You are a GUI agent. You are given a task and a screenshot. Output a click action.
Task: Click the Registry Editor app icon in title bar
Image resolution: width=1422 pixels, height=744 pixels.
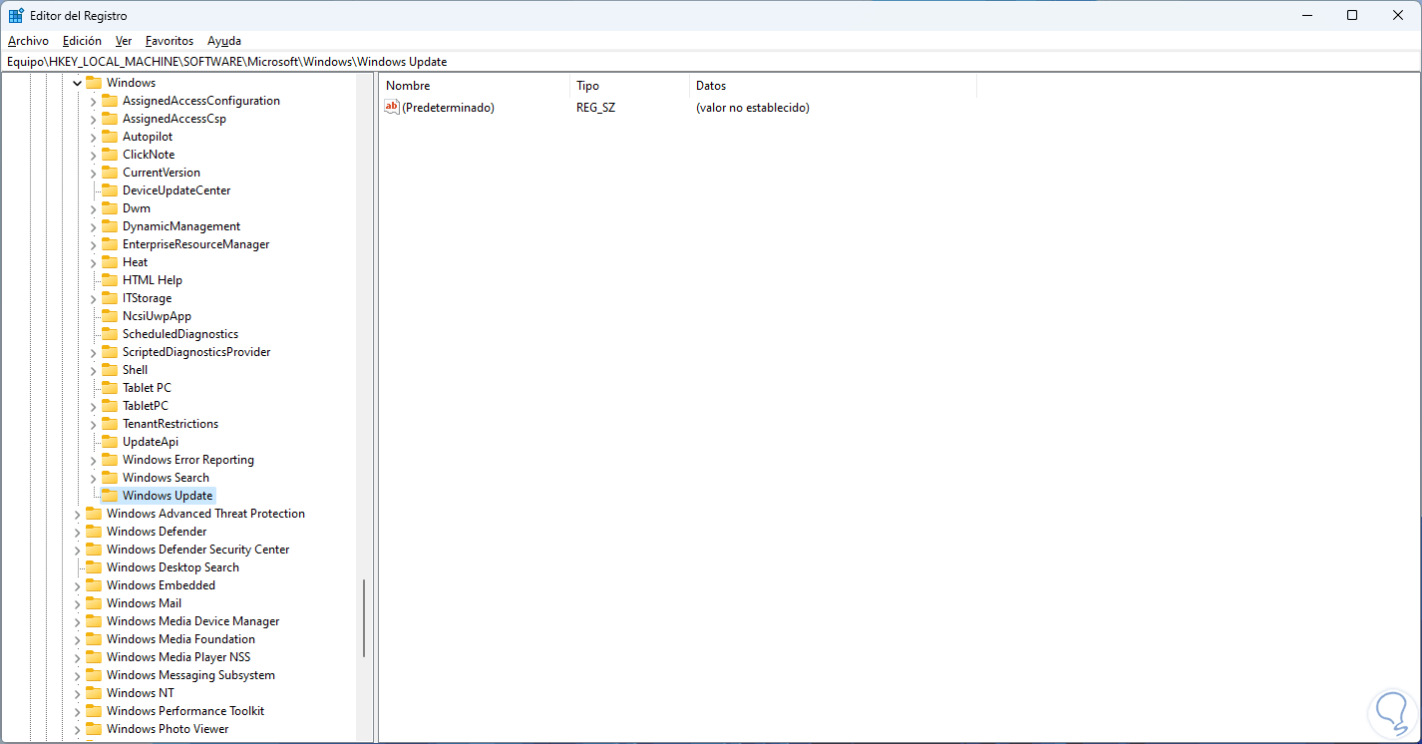16,15
